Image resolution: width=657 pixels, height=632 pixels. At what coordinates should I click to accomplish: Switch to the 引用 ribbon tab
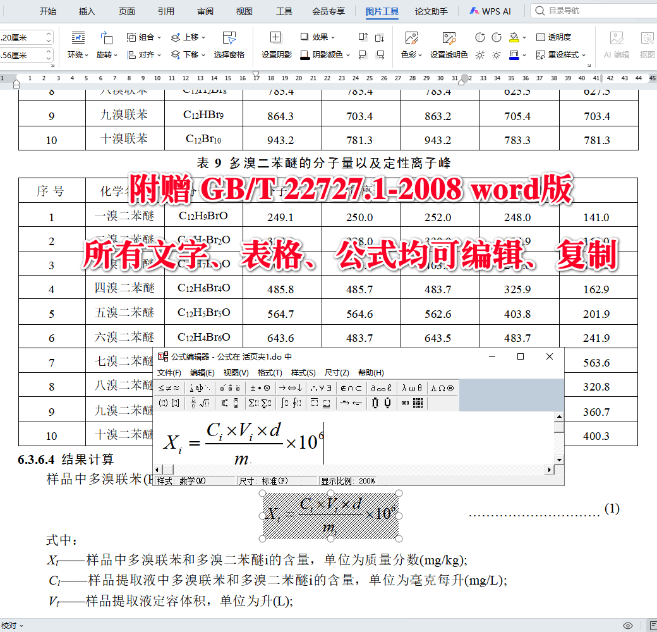[166, 11]
